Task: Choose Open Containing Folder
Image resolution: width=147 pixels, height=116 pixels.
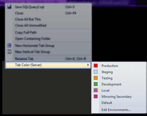Action: [33, 39]
